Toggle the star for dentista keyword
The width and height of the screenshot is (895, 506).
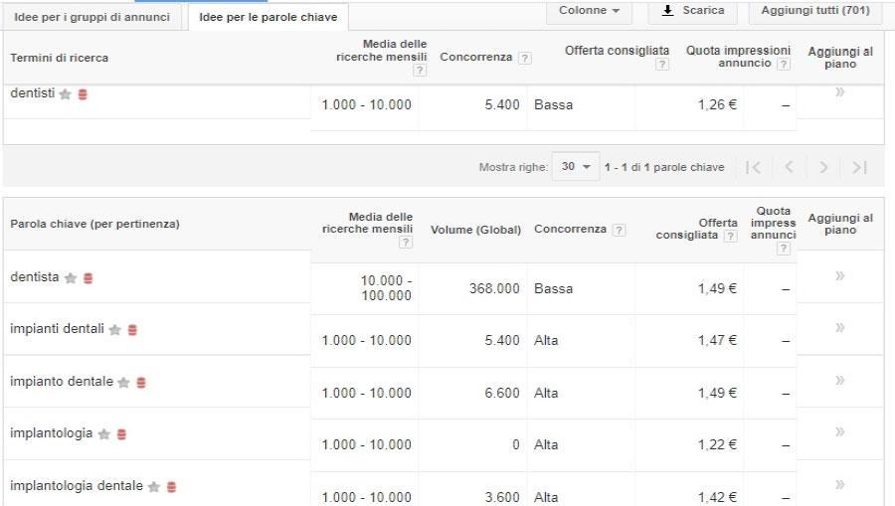tap(71, 278)
